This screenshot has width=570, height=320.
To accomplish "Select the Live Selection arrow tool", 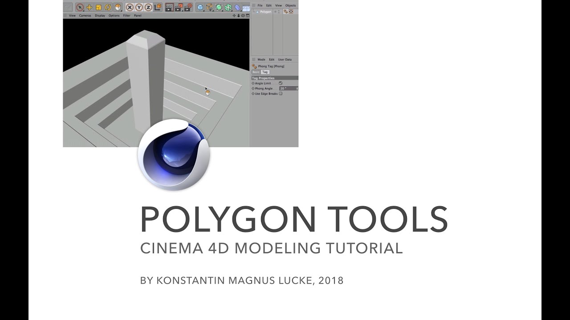I will [80, 7].
